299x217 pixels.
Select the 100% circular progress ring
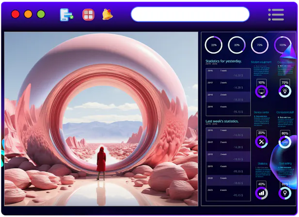coord(283,45)
